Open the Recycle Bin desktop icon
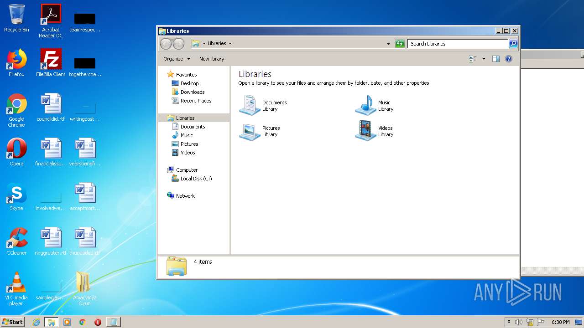 coord(16,18)
